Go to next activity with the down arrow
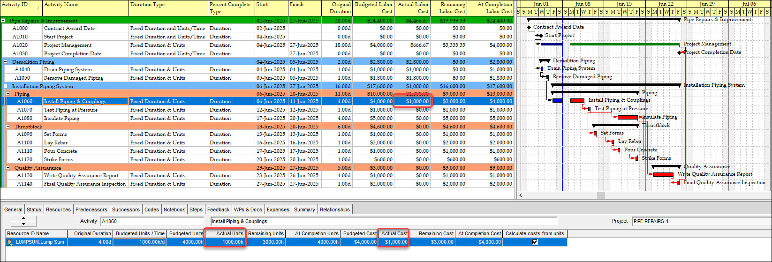This screenshot has width=772, height=262. click(23, 224)
